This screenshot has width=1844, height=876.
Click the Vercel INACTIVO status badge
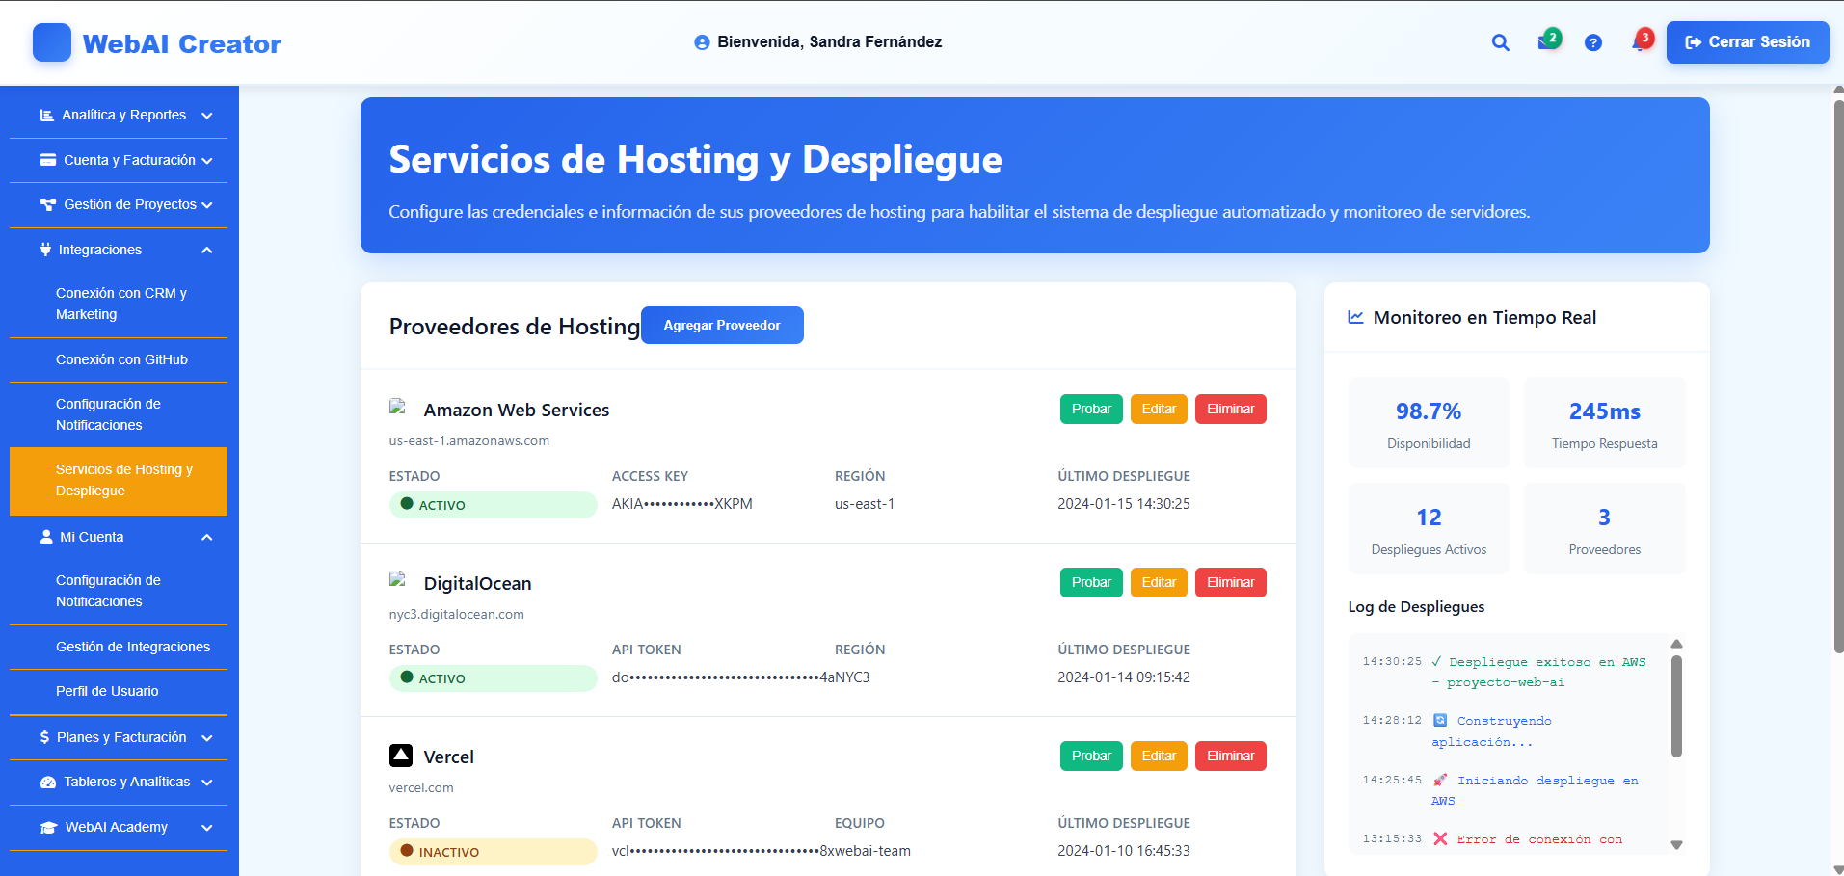(493, 851)
